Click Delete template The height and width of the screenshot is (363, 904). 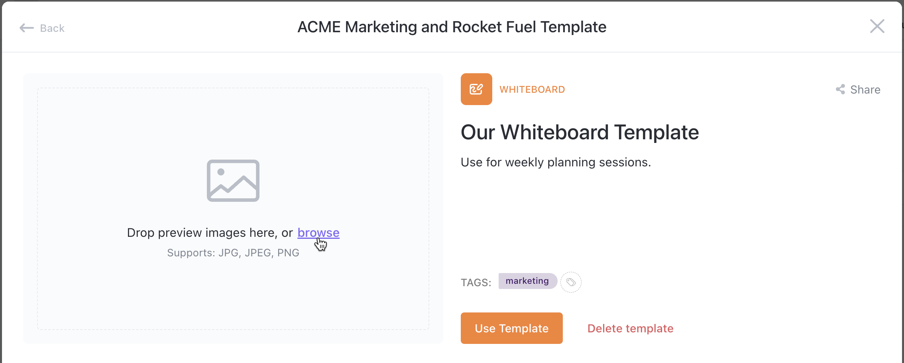630,328
